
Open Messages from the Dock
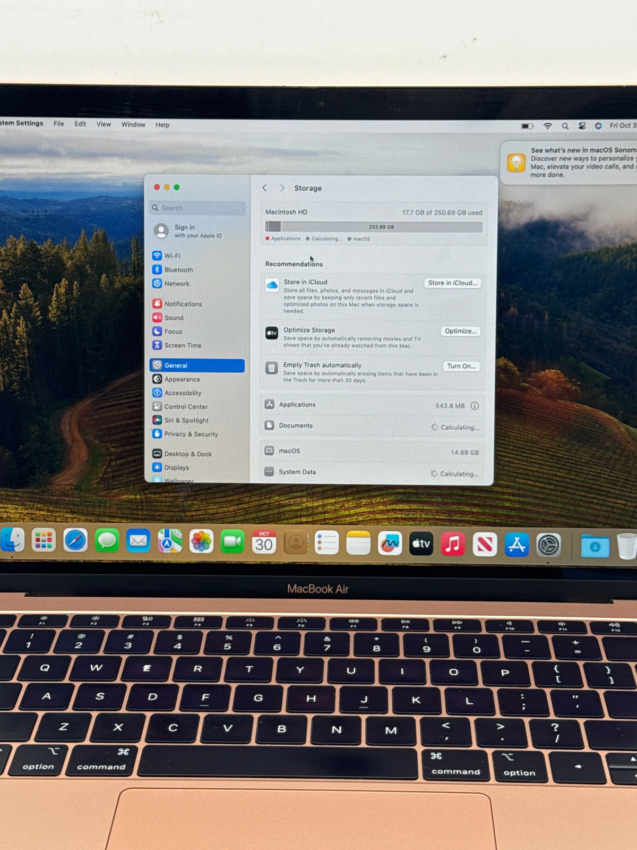107,541
